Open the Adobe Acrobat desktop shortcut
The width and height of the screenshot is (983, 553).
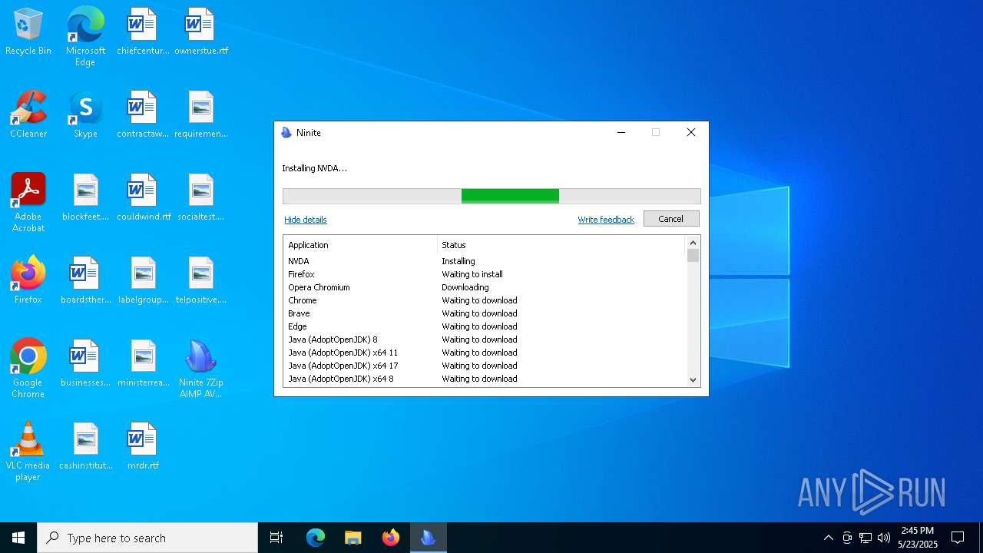coord(28,203)
